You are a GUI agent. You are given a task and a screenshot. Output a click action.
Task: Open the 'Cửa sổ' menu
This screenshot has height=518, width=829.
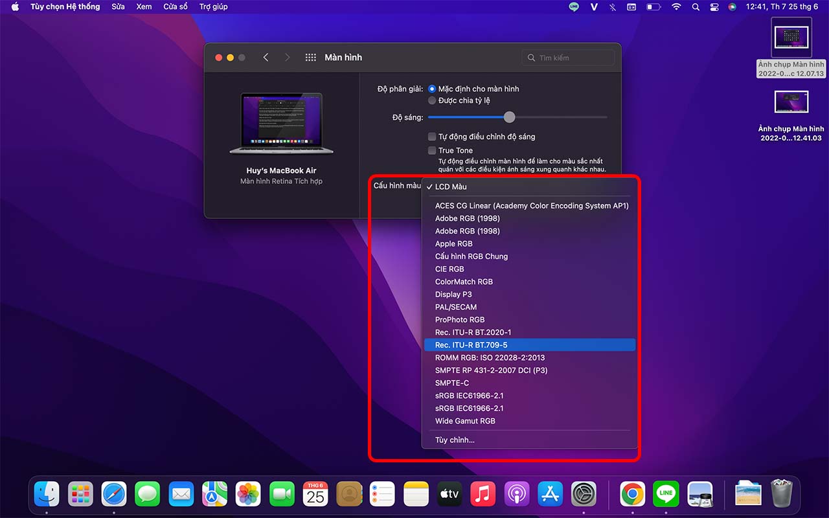click(175, 7)
